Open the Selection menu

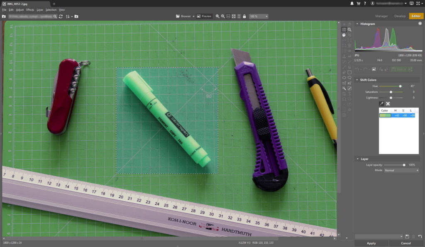click(x=51, y=10)
